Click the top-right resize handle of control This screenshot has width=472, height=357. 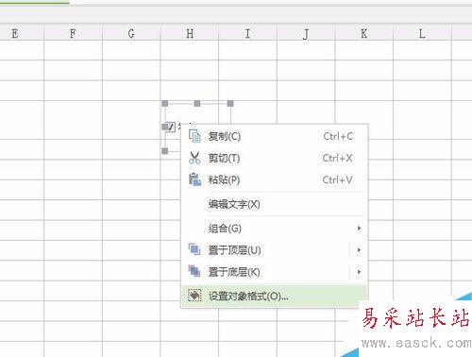(230, 104)
